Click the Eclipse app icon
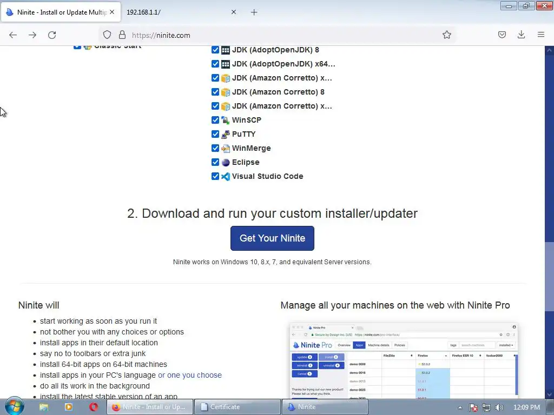 point(226,162)
